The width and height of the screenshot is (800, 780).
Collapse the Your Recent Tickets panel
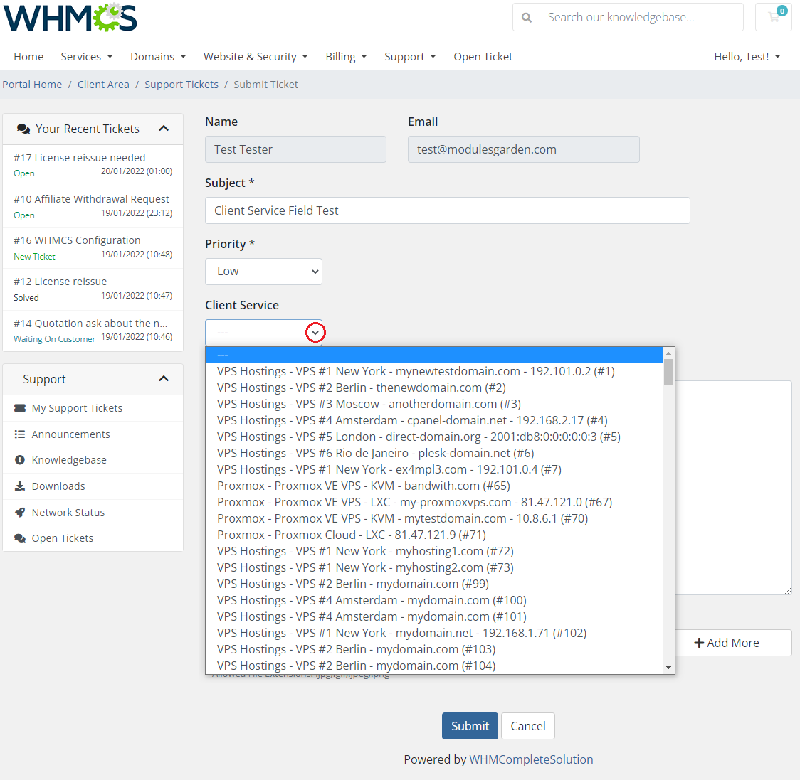coord(164,129)
